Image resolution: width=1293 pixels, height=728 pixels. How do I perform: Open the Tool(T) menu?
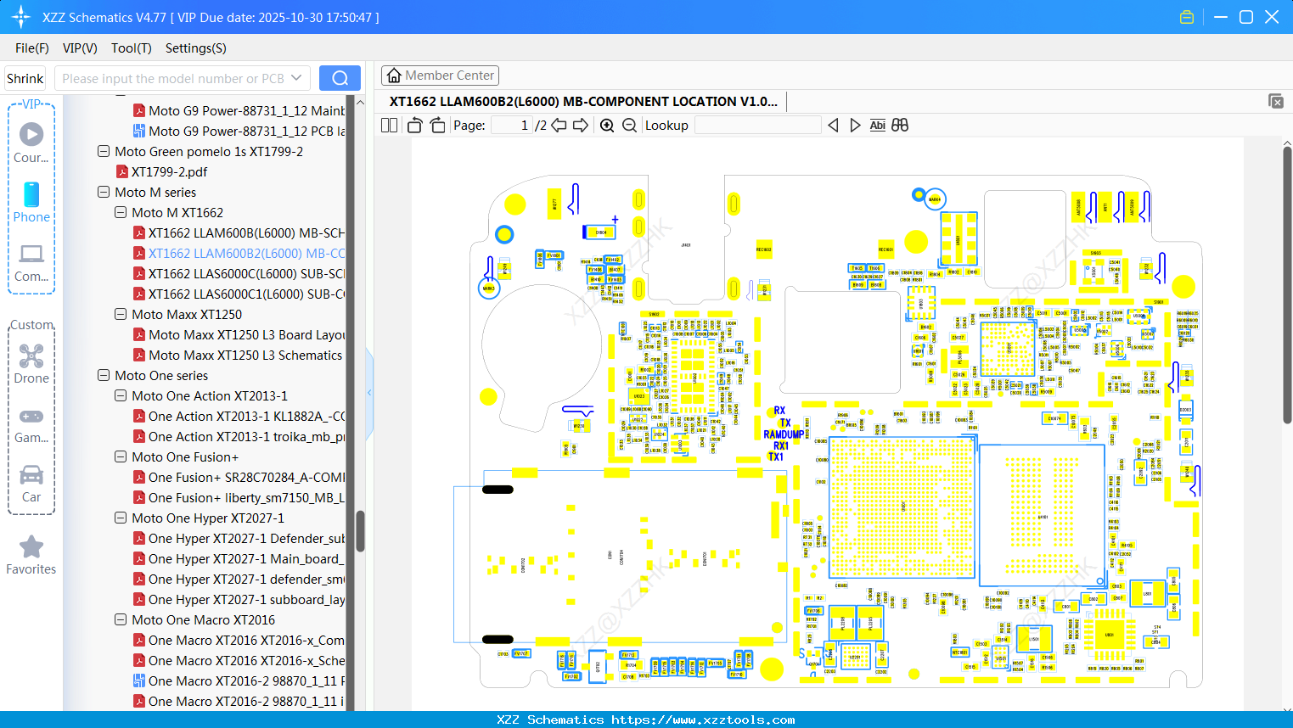[x=132, y=48]
